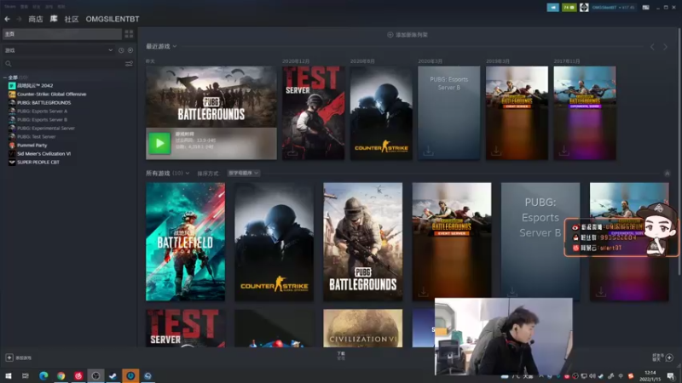Click the add game plus icon
The image size is (682, 383).
tap(9, 357)
